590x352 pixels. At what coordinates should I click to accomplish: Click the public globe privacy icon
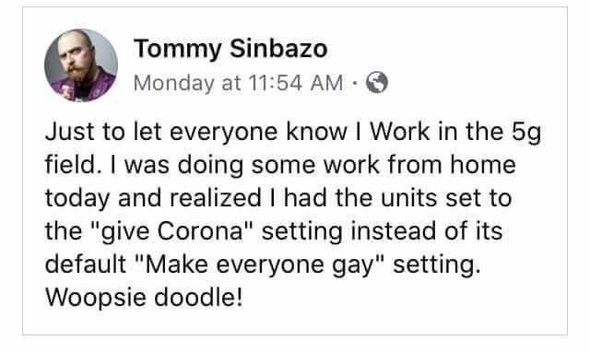pyautogui.click(x=377, y=82)
